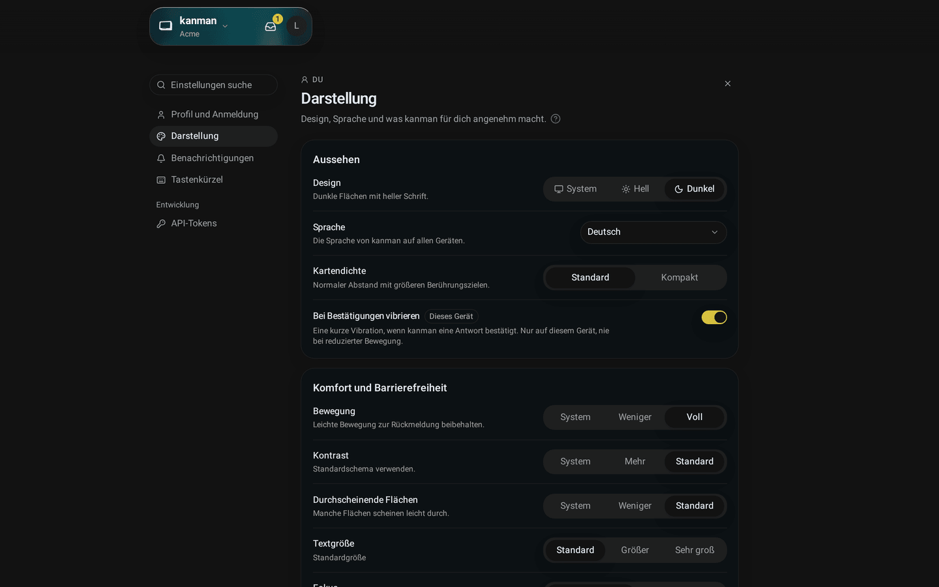Set Textgröße to Größer
Screen dimensions: 939x587
[635, 550]
